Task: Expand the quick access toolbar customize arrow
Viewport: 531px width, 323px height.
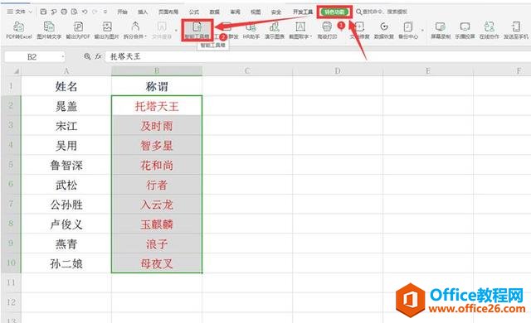Action: coord(105,12)
